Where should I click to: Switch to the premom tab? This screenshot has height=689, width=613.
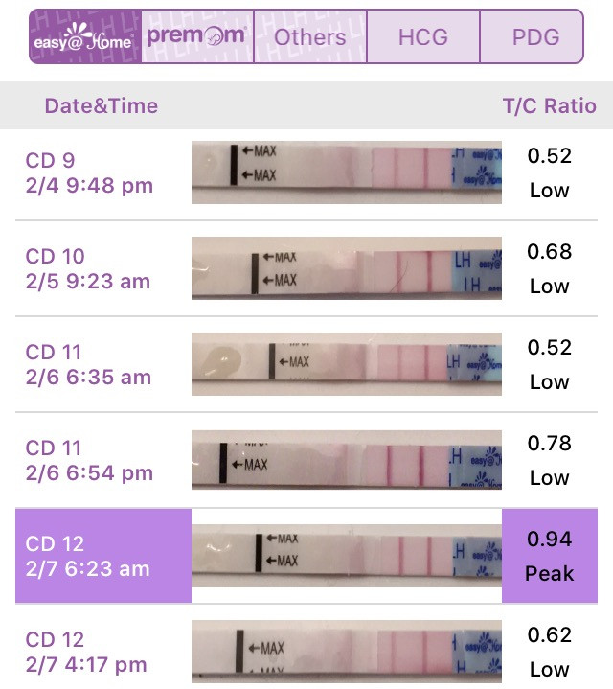tap(197, 37)
